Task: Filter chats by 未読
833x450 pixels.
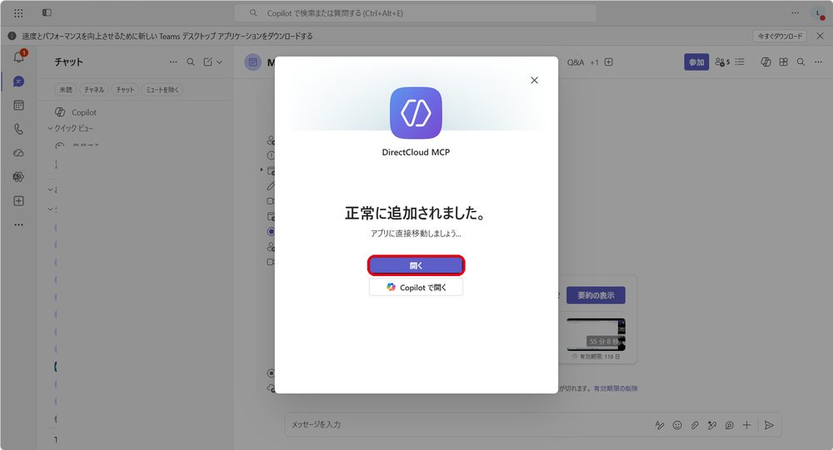Action: pos(66,90)
